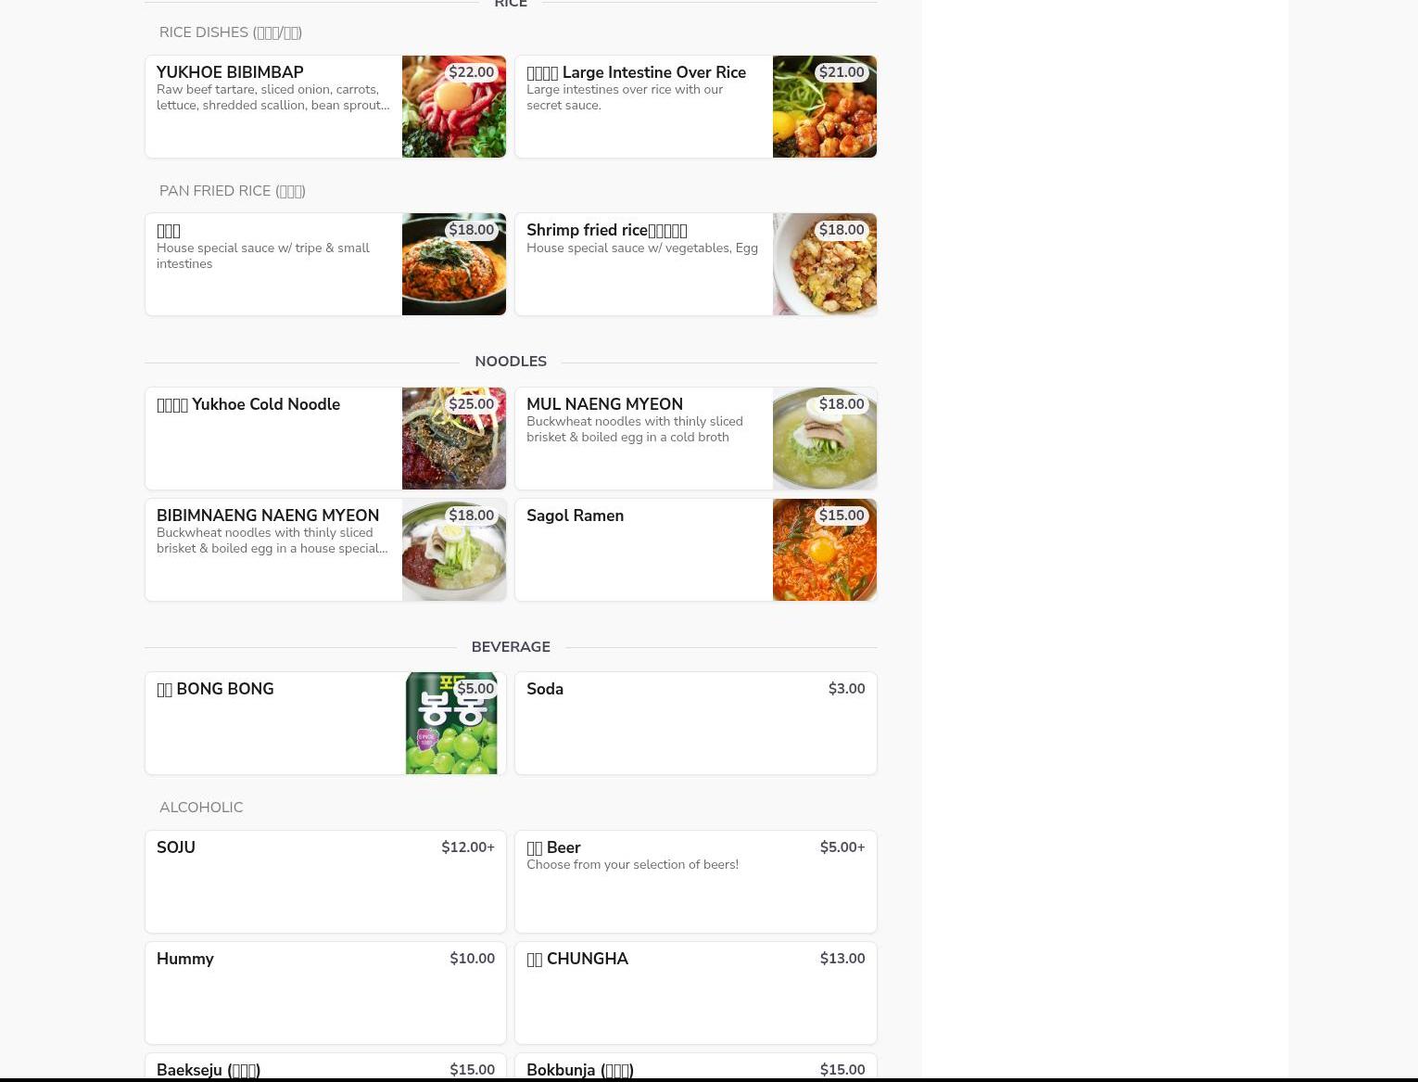
Task: Click the $18.00 tripe fried rice photo
Action: point(454,264)
